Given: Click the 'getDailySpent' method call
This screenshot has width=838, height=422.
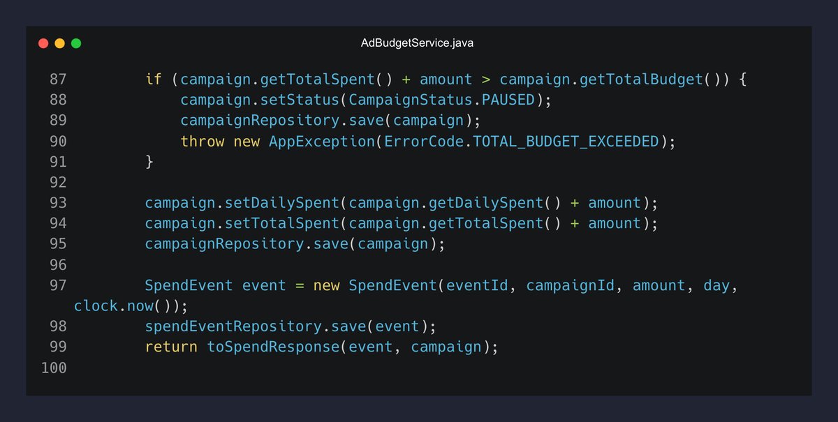Looking at the screenshot, I should 486,202.
